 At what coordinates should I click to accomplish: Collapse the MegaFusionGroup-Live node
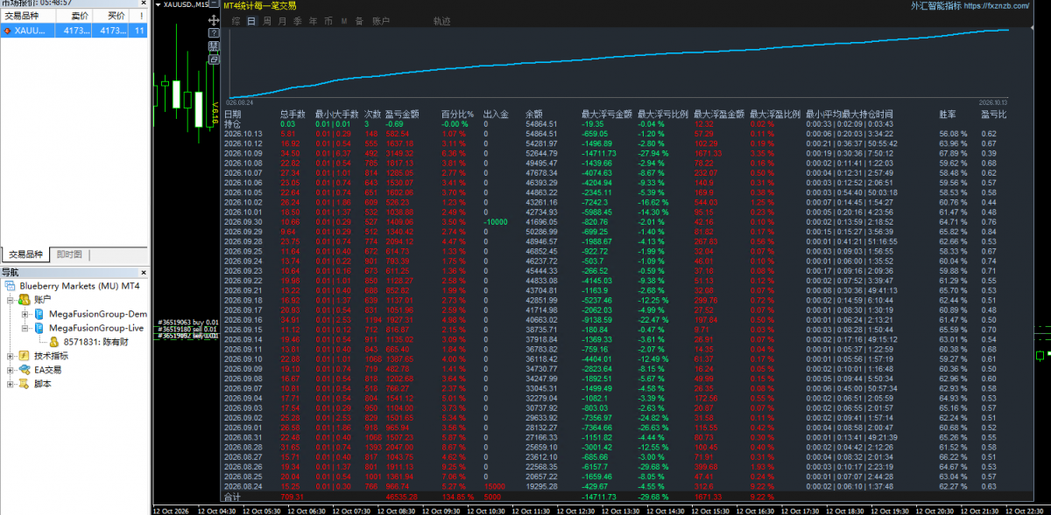point(25,328)
